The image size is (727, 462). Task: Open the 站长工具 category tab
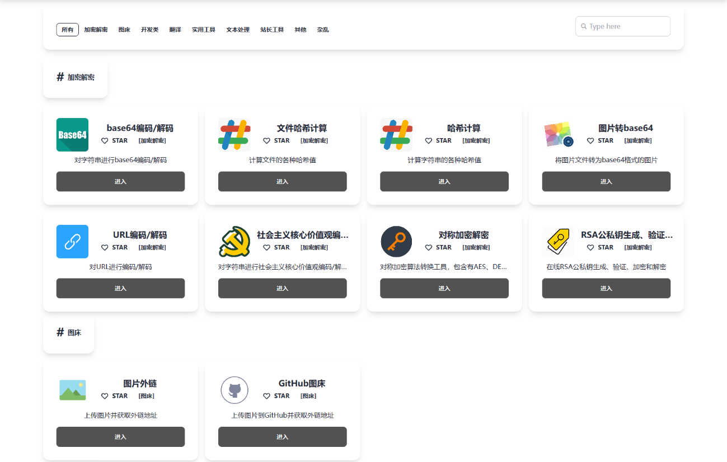click(x=272, y=30)
